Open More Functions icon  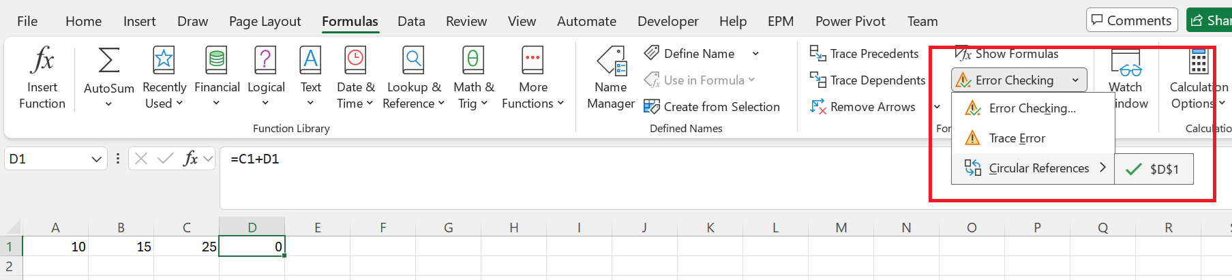[532, 60]
